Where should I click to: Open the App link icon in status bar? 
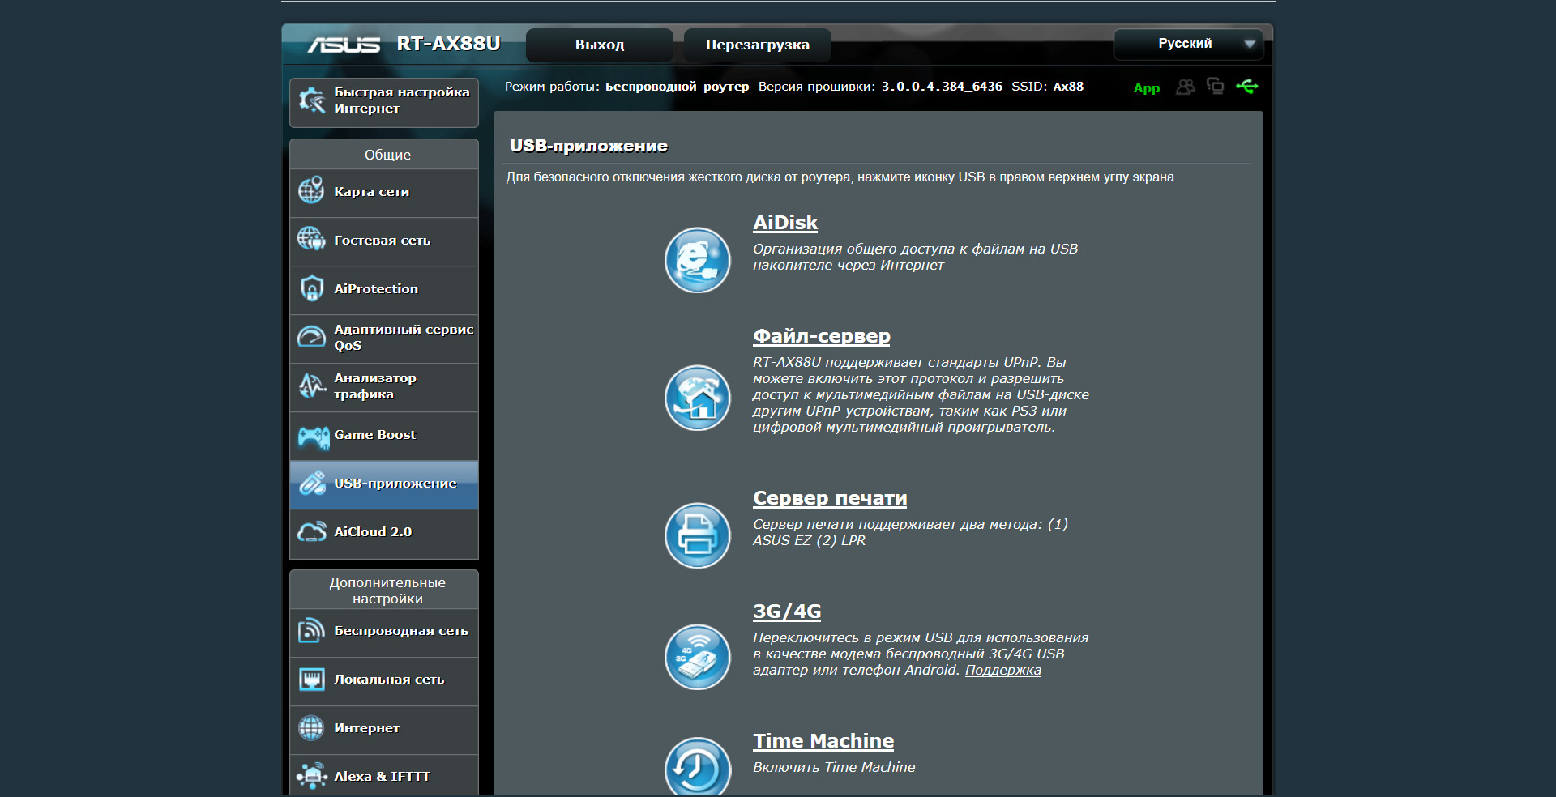pos(1146,87)
